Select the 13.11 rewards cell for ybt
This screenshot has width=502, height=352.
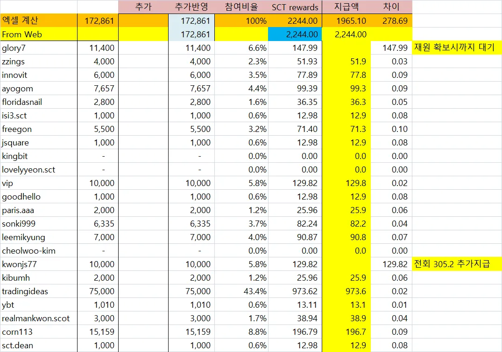point(295,305)
